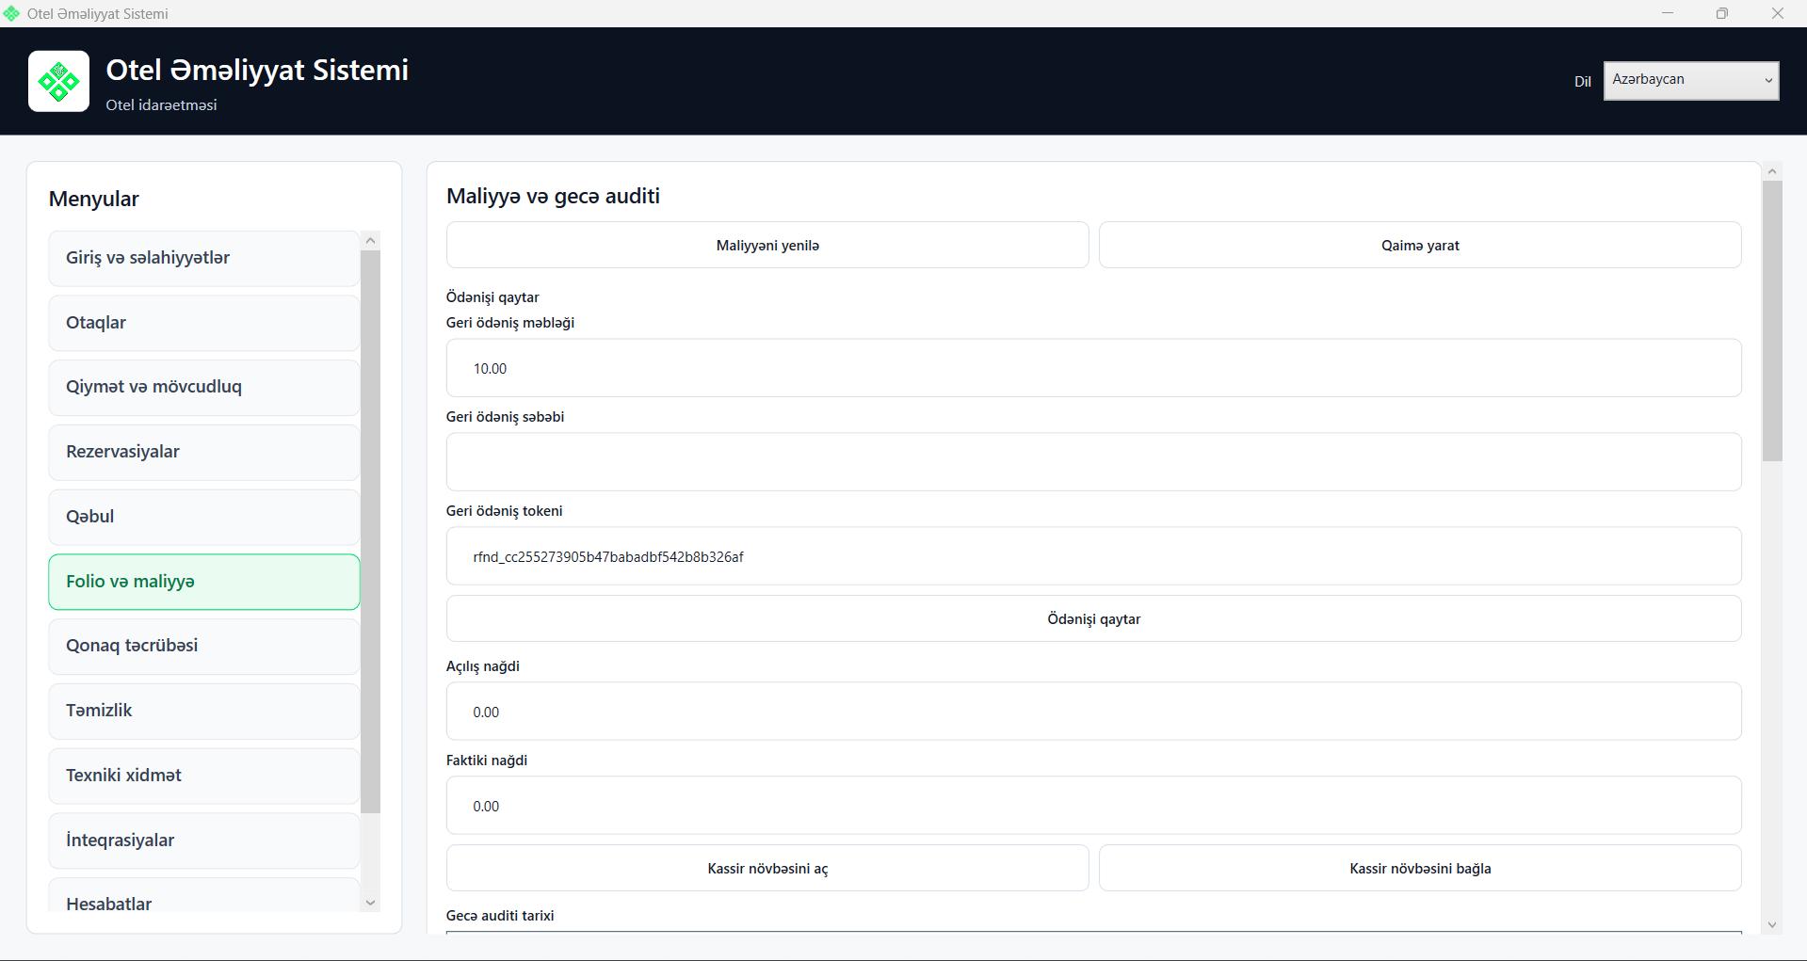
Task: Open Hesabatlar menu item
Action: tap(203, 895)
